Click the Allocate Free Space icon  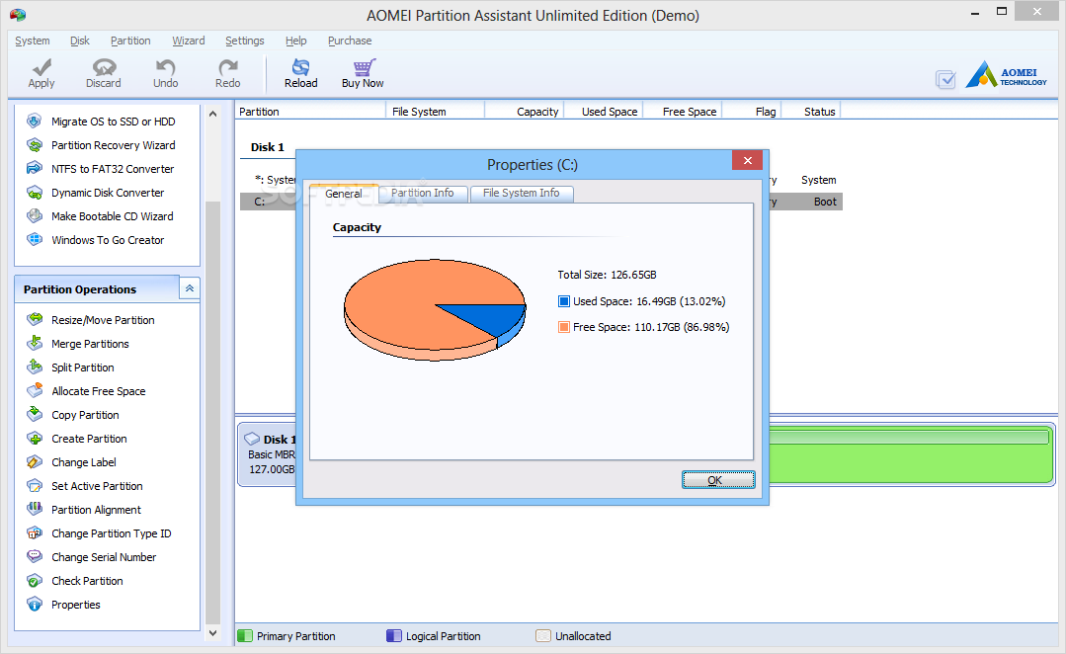point(34,391)
